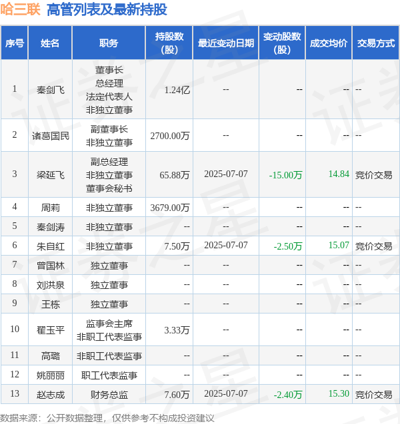Select the name 周莉
Image resolution: width=400 pixels, height=424 pixels.
coord(51,208)
